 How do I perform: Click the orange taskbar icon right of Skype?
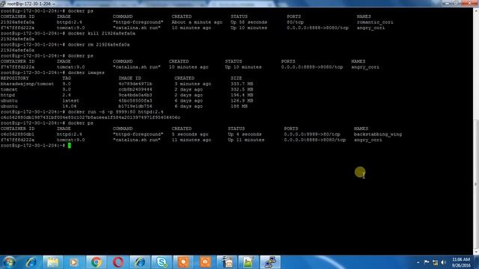point(183,262)
